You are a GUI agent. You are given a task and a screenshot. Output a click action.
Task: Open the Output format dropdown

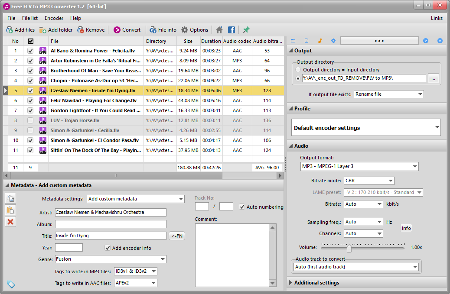point(359,166)
